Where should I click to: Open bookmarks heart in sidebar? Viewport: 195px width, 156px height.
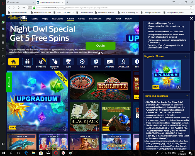click(x=3, y=49)
